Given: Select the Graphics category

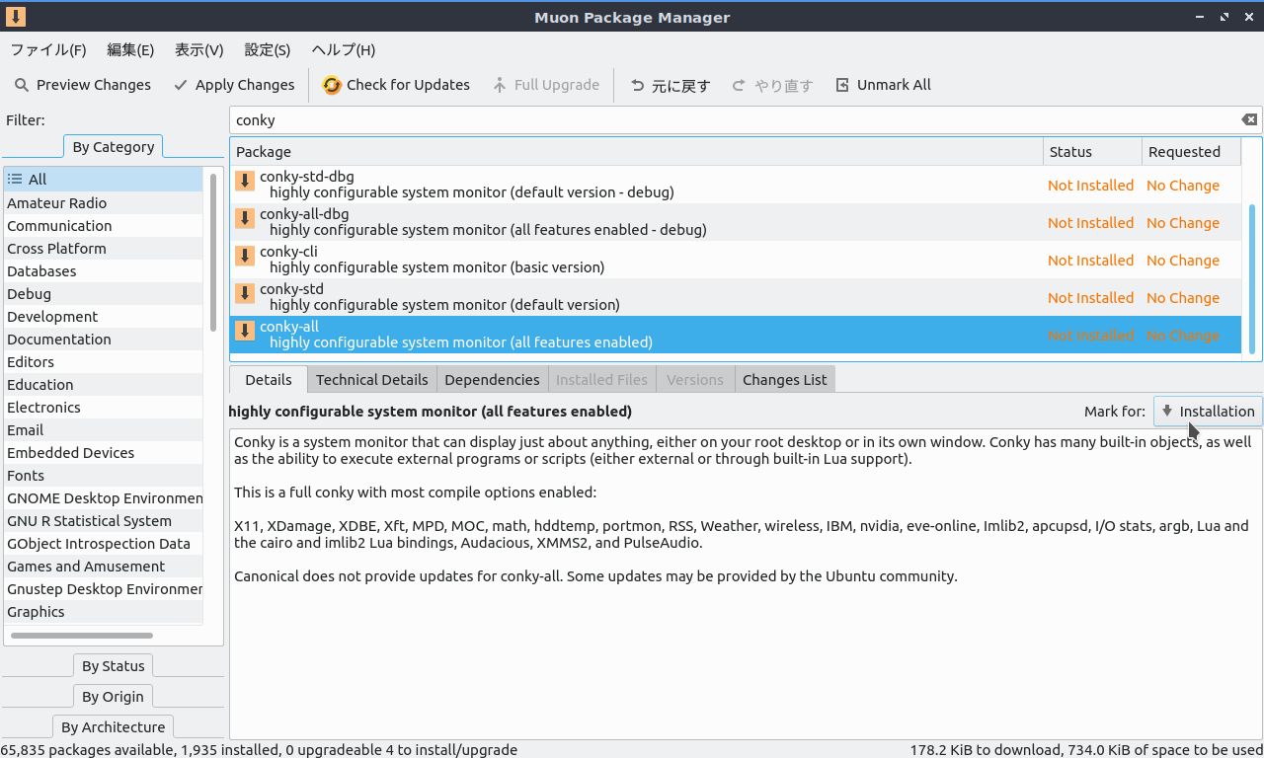Looking at the screenshot, I should [104, 611].
